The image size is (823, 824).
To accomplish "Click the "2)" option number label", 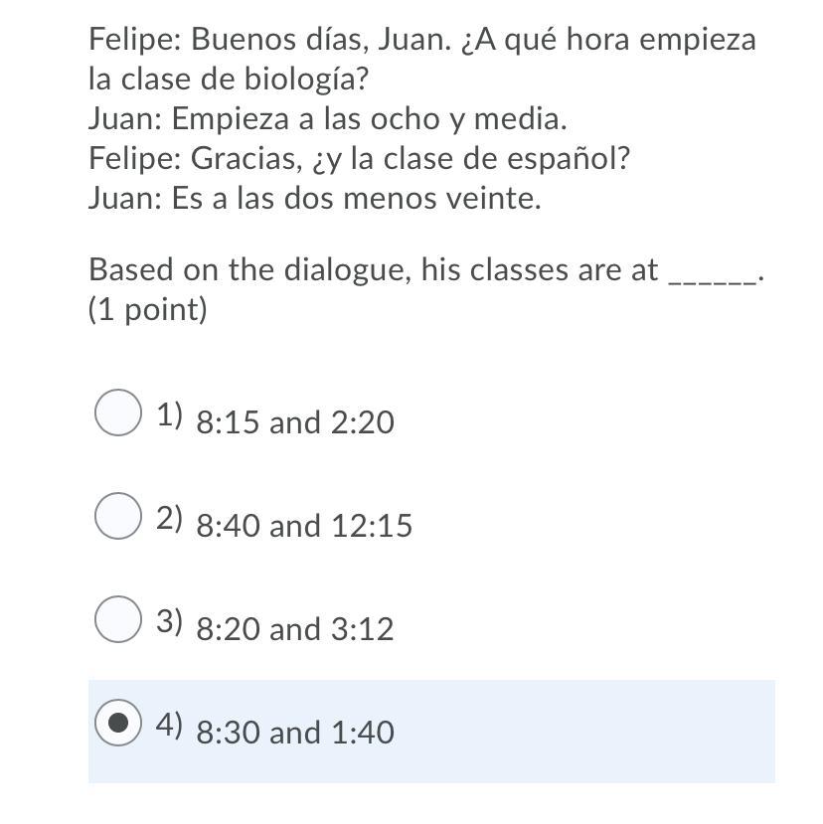I will click(169, 518).
